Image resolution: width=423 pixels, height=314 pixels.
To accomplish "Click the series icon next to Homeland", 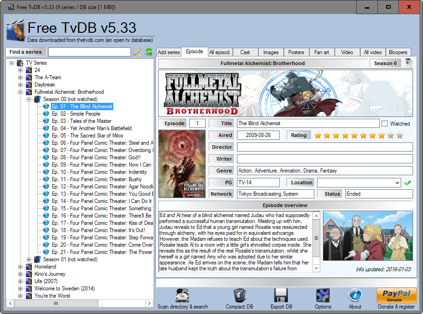I will 29,267.
